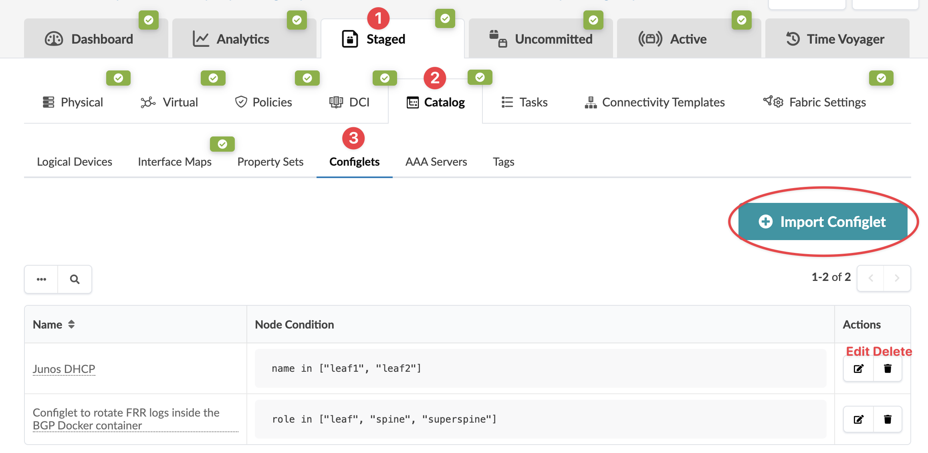
Task: Open the three-dots options menu
Action: click(x=41, y=279)
